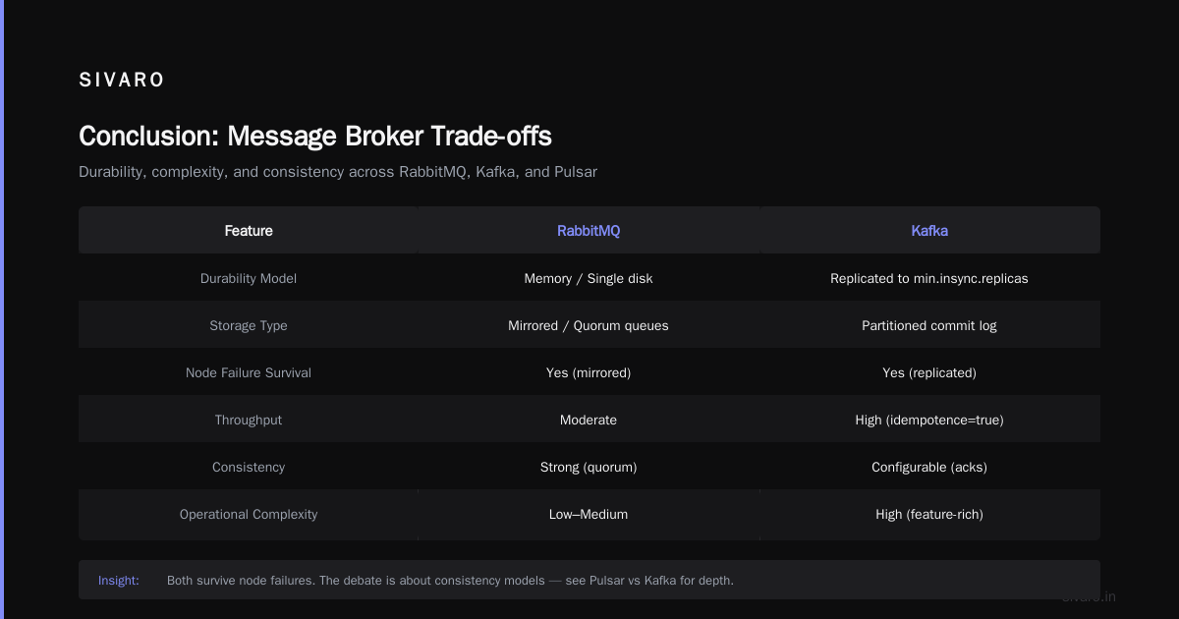The image size is (1179, 619).
Task: Click the Partitioned commit log cell
Action: click(x=929, y=325)
